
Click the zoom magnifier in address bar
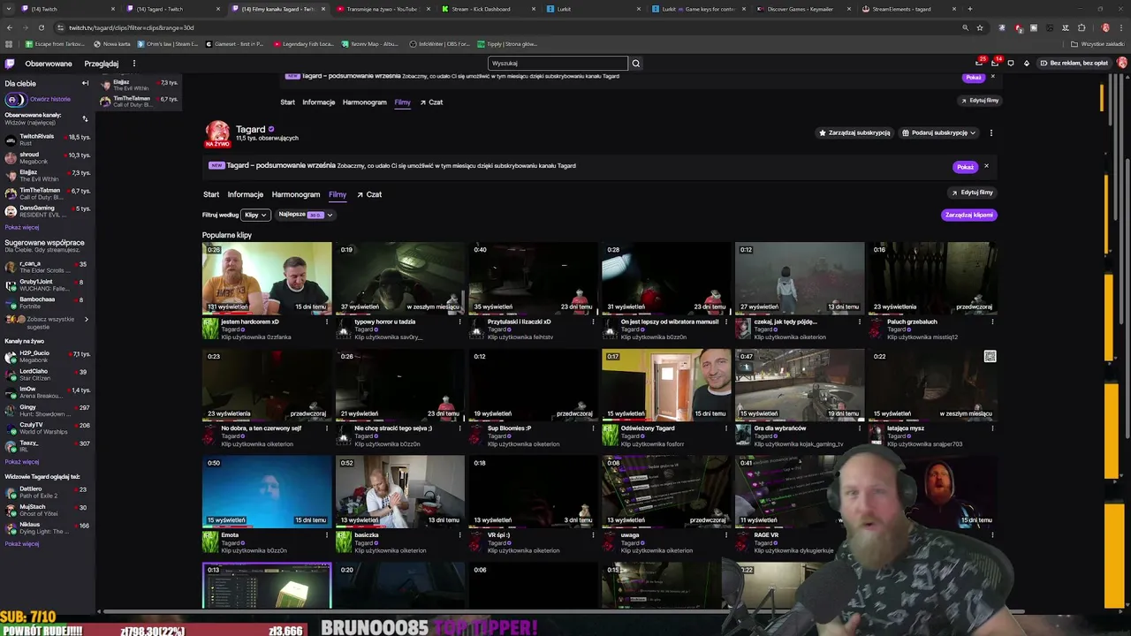(965, 27)
